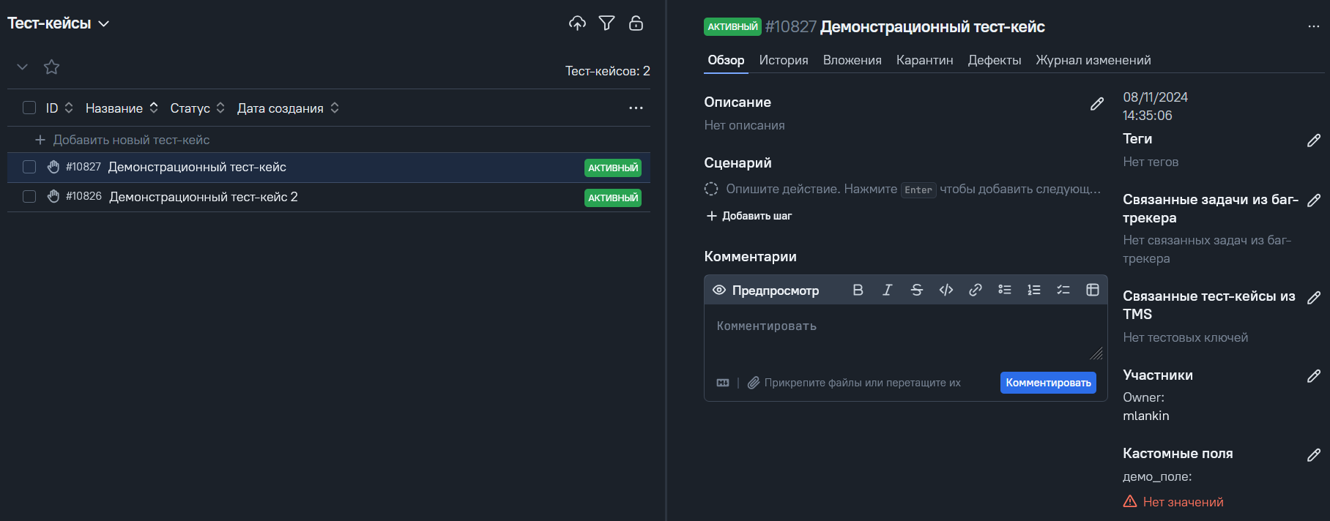This screenshot has width=1330, height=521.
Task: Click Нет описания placeholder text
Action: tap(744, 125)
